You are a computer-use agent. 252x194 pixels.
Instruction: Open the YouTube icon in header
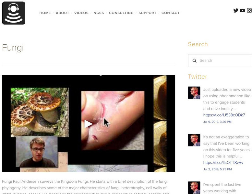click(x=243, y=10)
